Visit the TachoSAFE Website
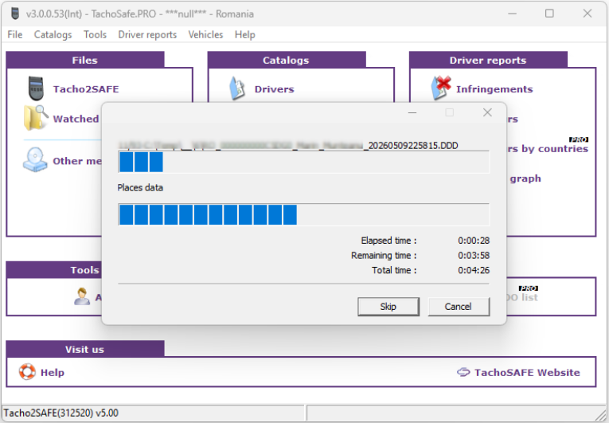 [x=527, y=373]
